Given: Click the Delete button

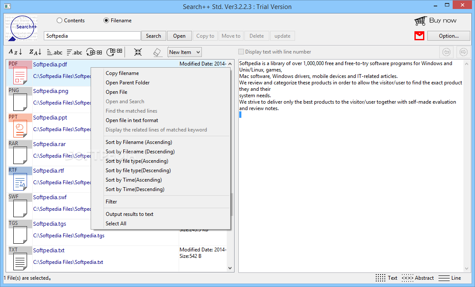Looking at the screenshot, I should pyautogui.click(x=256, y=36).
